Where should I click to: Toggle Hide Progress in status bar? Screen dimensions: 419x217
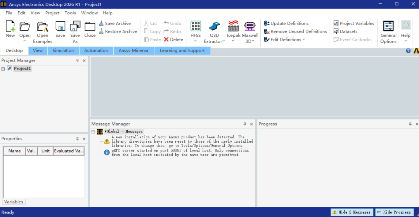coord(394,212)
